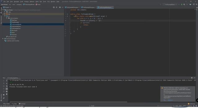The height and width of the screenshot is (111, 198).
Task: Open the TODO tool window button
Action: point(7,104)
